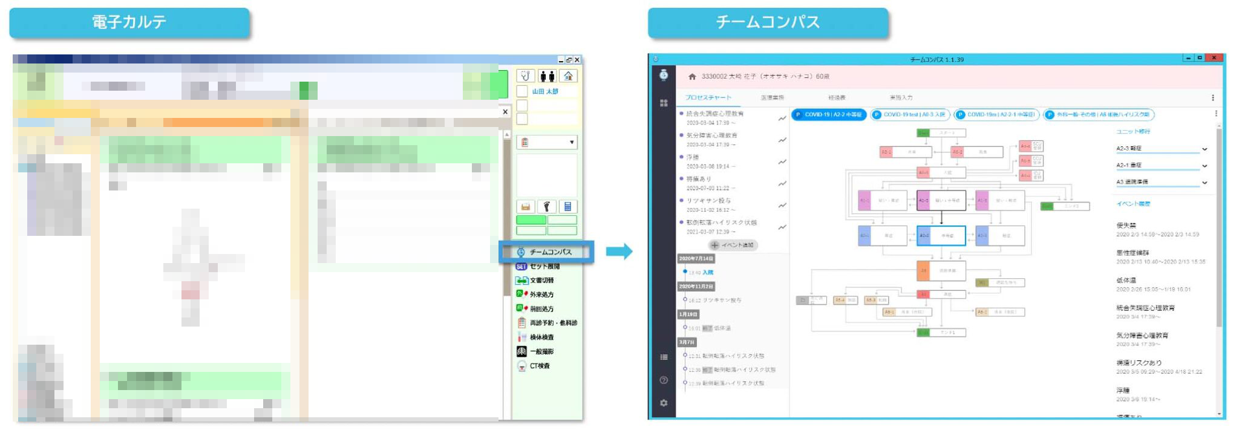This screenshot has width=1239, height=433.
Task: Open the help question-mark icon in the sidebar
Action: (x=664, y=380)
